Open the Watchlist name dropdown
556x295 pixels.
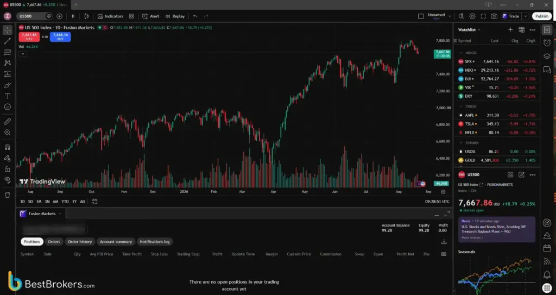click(x=469, y=30)
